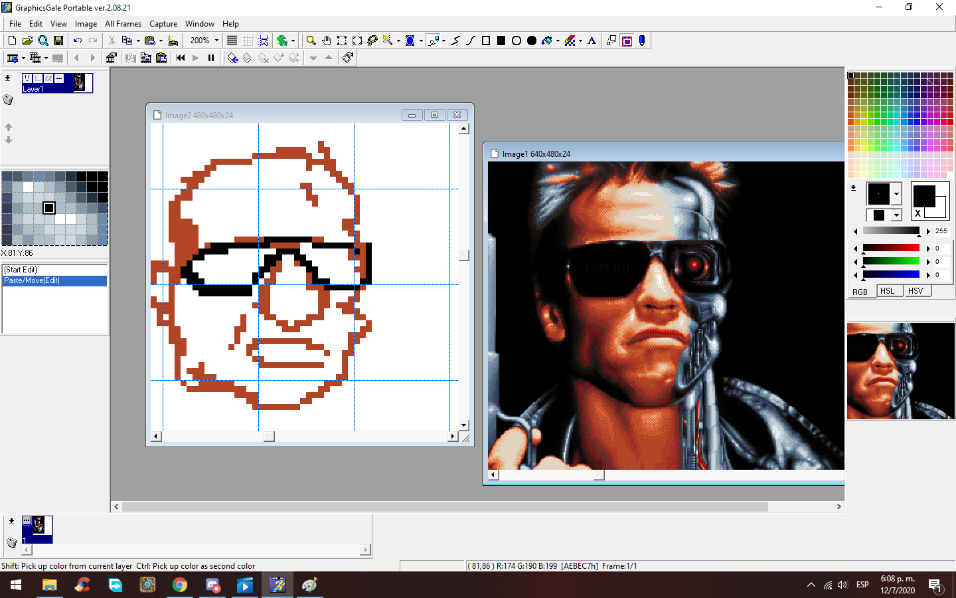
Task: Select the Curve tool
Action: (471, 41)
